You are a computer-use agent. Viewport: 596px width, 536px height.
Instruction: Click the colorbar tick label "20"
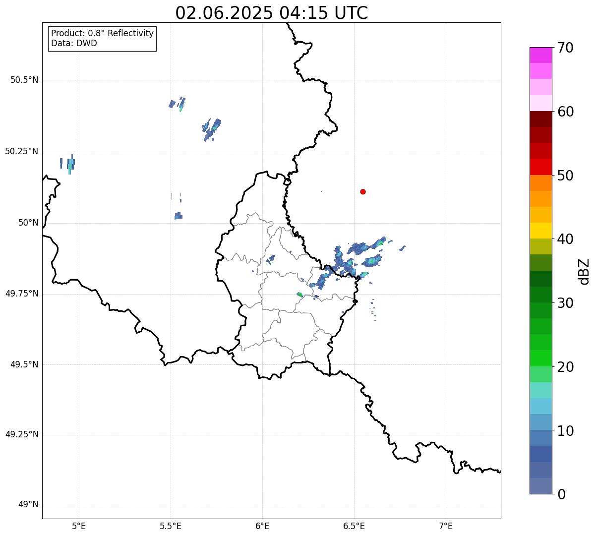tap(565, 367)
